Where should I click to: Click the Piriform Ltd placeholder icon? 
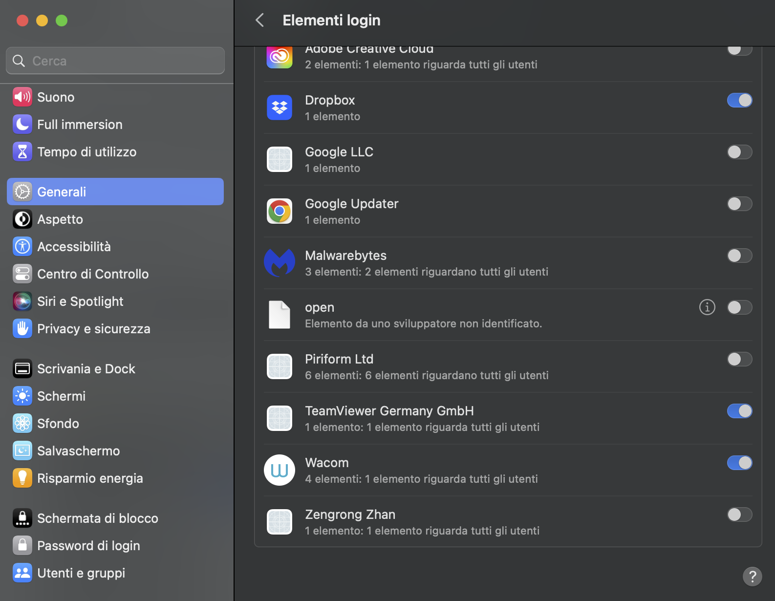tap(280, 366)
